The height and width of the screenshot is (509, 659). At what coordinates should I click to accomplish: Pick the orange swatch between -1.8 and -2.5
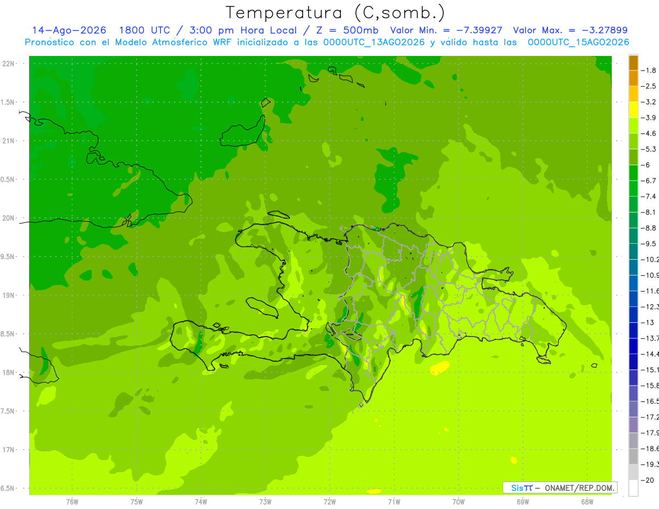[633, 79]
